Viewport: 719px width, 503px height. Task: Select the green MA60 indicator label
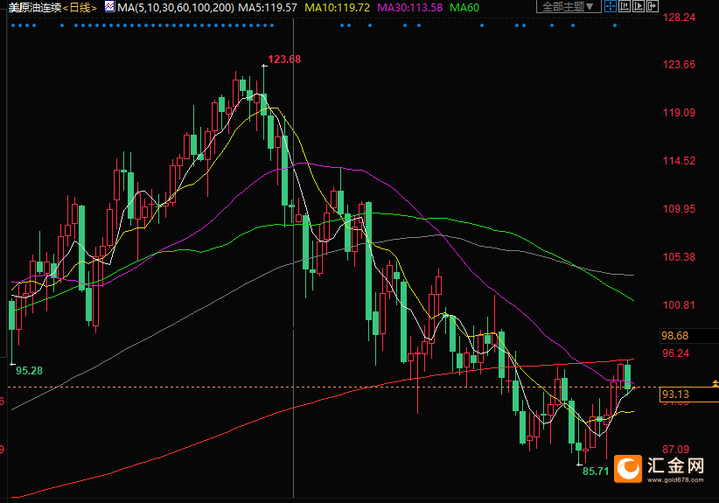point(464,8)
